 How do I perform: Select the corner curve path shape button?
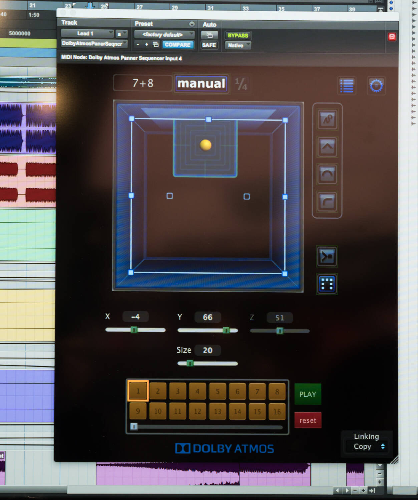pos(327,202)
